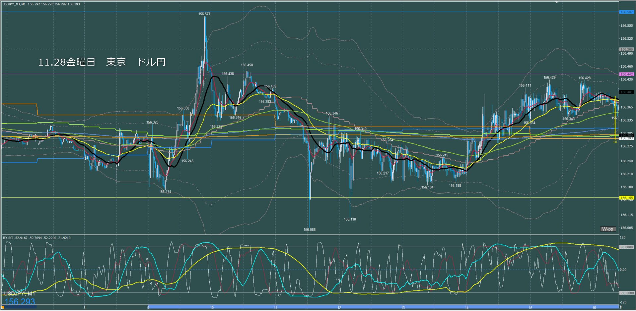The height and width of the screenshot is (311, 636).
Task: Select the 11.28金曜日 東京 ドル円 text label
Action: [x=102, y=62]
